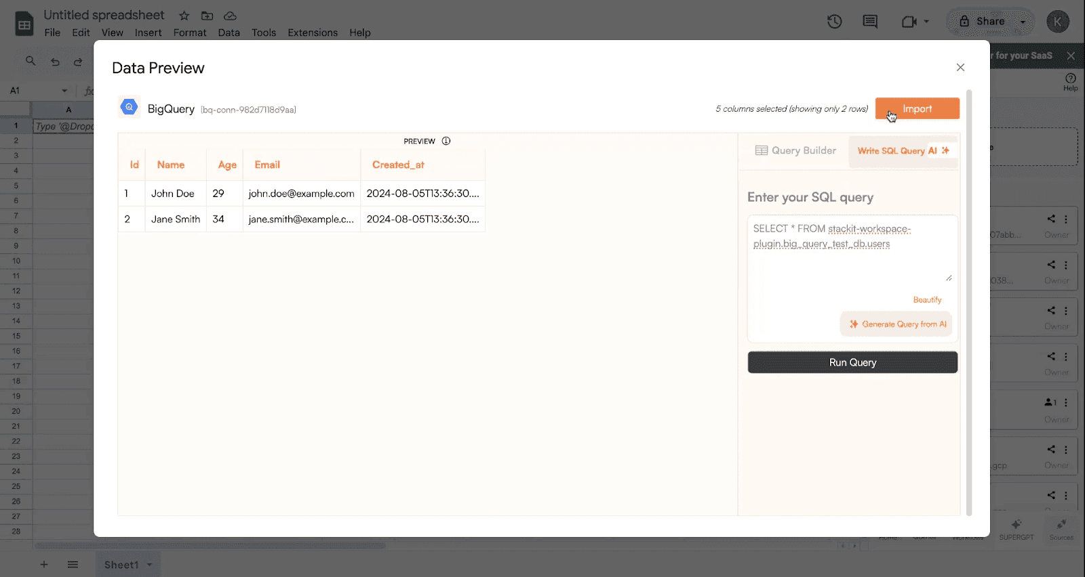1085x577 pixels.
Task: Click Generate Query from AI
Action: click(896, 324)
